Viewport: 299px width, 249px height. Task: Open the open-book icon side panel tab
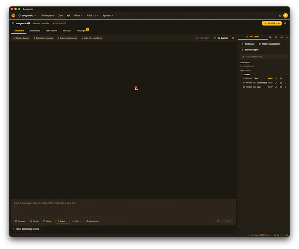click(287, 37)
